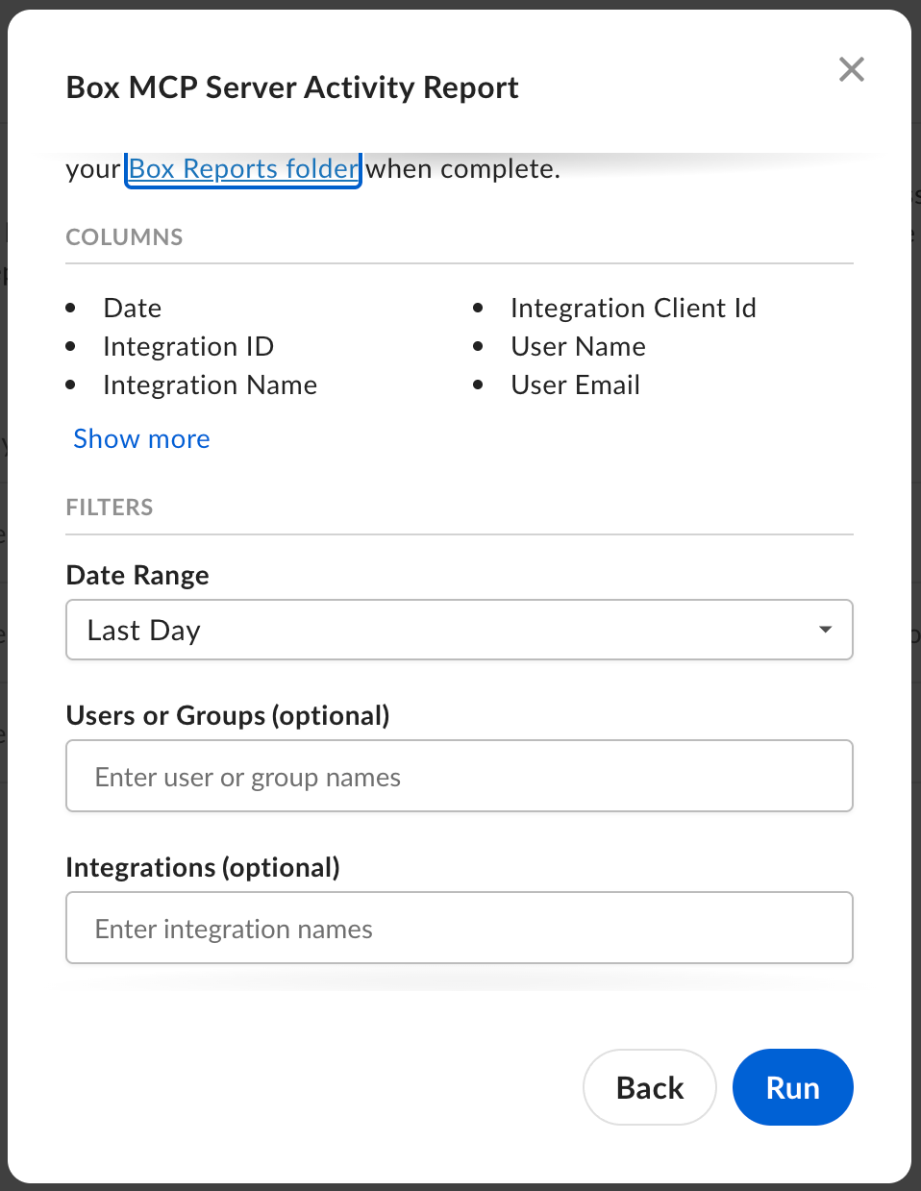
Task: Select the User Email column item
Action: [576, 385]
